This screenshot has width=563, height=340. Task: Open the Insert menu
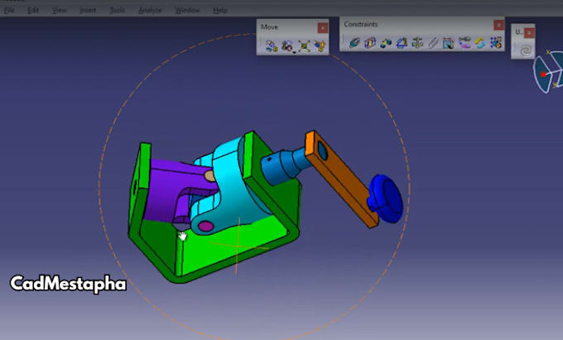(x=88, y=11)
